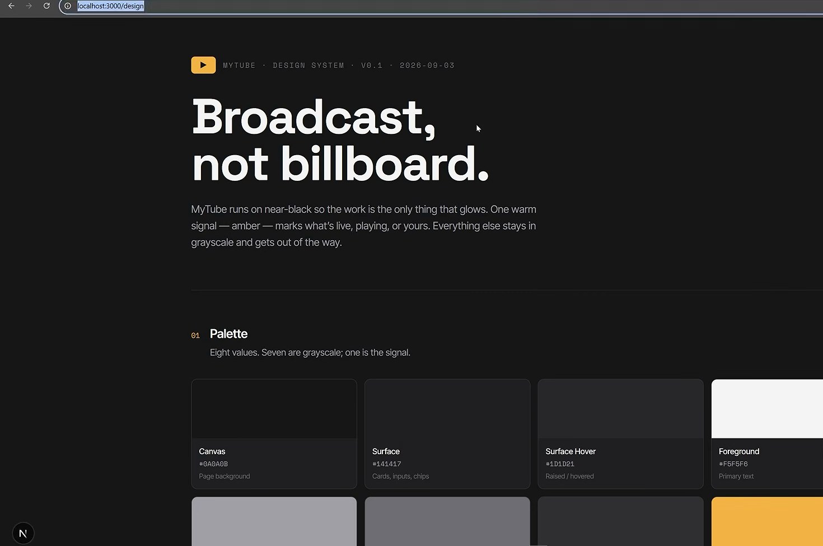This screenshot has height=546, width=823.
Task: Select the Surface Hover #1D1D21 swatch
Action: pyautogui.click(x=620, y=434)
